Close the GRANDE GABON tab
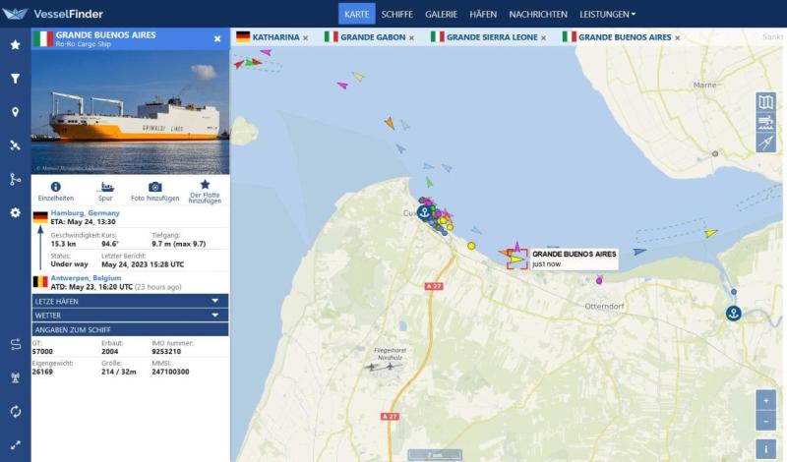Viewport: 787px width, 462px height. [x=411, y=37]
